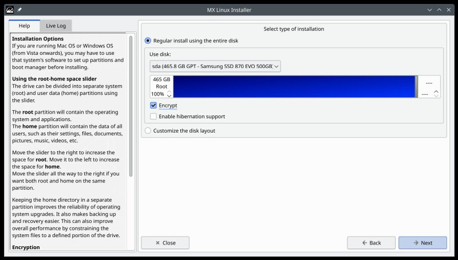Image resolution: width=458 pixels, height=260 pixels.
Task: Switch to the Live Log tab
Action: 56,26
